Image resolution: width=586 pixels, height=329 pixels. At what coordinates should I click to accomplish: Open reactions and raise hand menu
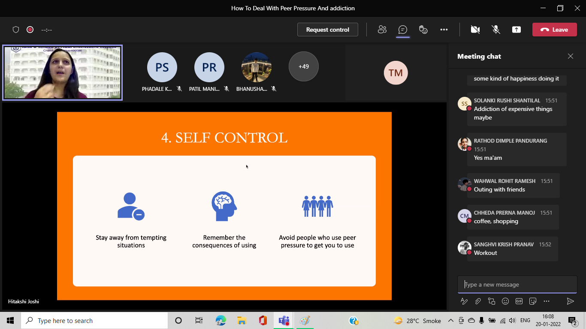(423, 30)
